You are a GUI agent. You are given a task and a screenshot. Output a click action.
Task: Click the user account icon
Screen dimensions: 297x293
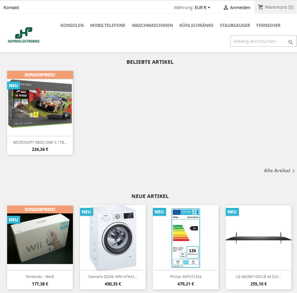[226, 8]
